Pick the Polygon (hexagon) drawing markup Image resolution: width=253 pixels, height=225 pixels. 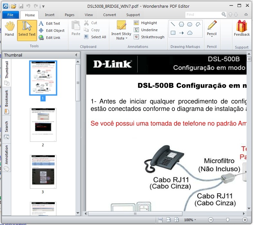[x=181, y=24]
